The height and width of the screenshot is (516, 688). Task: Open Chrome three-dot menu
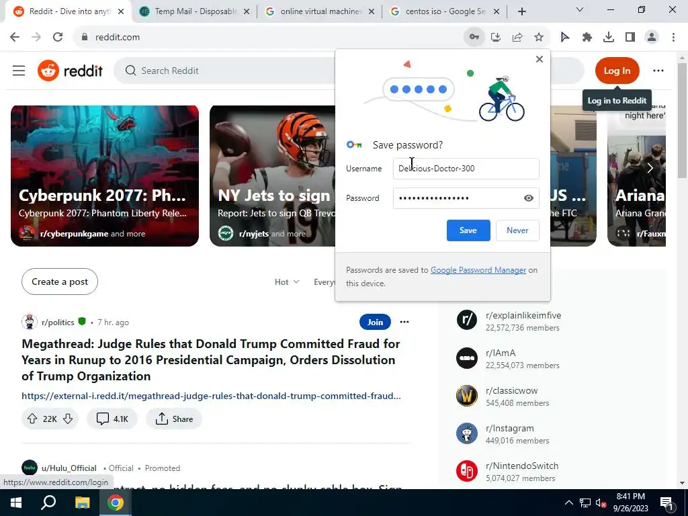(x=673, y=38)
